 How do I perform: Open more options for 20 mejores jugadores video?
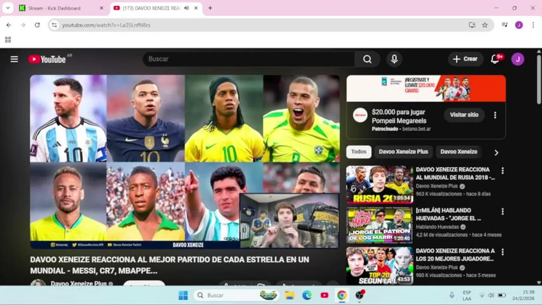coord(503,252)
